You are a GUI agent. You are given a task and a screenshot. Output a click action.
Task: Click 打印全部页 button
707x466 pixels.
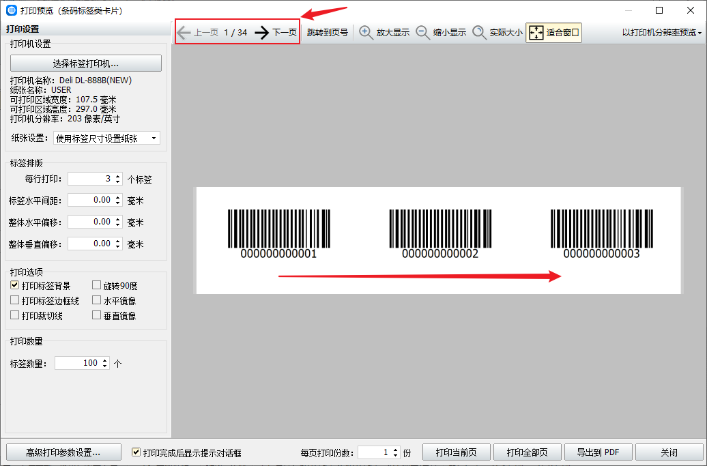[527, 452]
